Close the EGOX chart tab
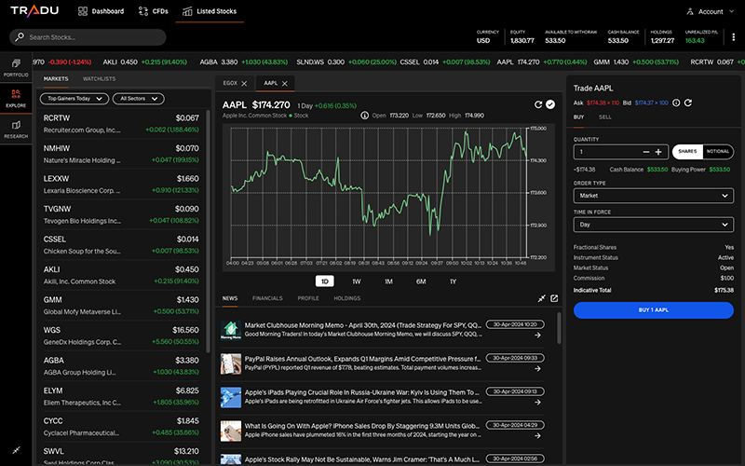The height and width of the screenshot is (466, 745). coord(244,84)
